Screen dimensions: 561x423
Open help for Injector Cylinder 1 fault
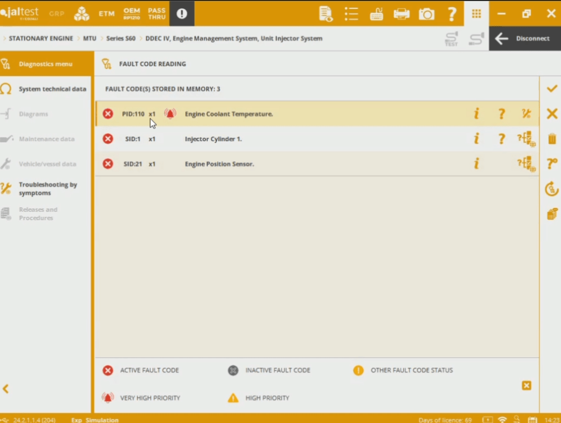[501, 139]
